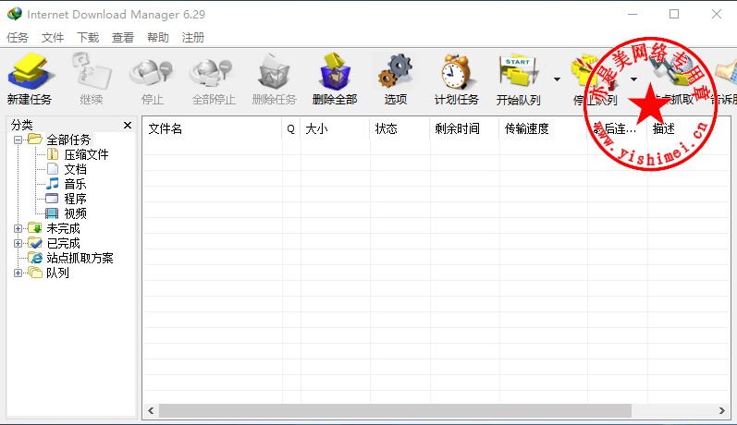The height and width of the screenshot is (425, 737).
Task: Expand the 已完成 tree node
Action: [x=18, y=243]
